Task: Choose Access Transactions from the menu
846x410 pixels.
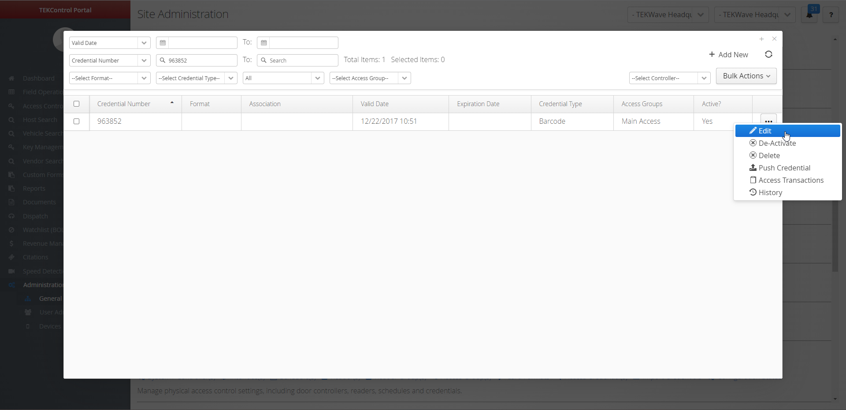Action: tap(790, 180)
